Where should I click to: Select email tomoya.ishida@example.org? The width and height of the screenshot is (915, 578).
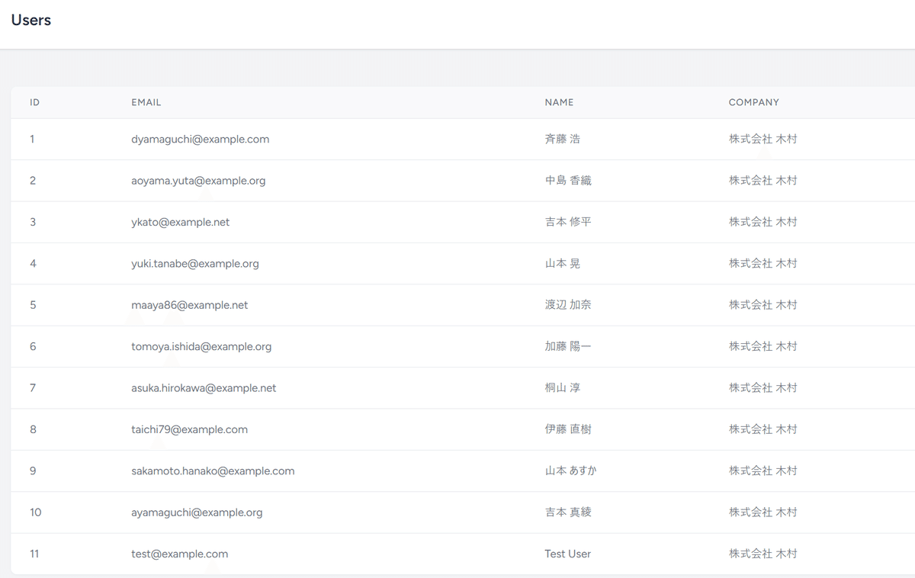(201, 346)
